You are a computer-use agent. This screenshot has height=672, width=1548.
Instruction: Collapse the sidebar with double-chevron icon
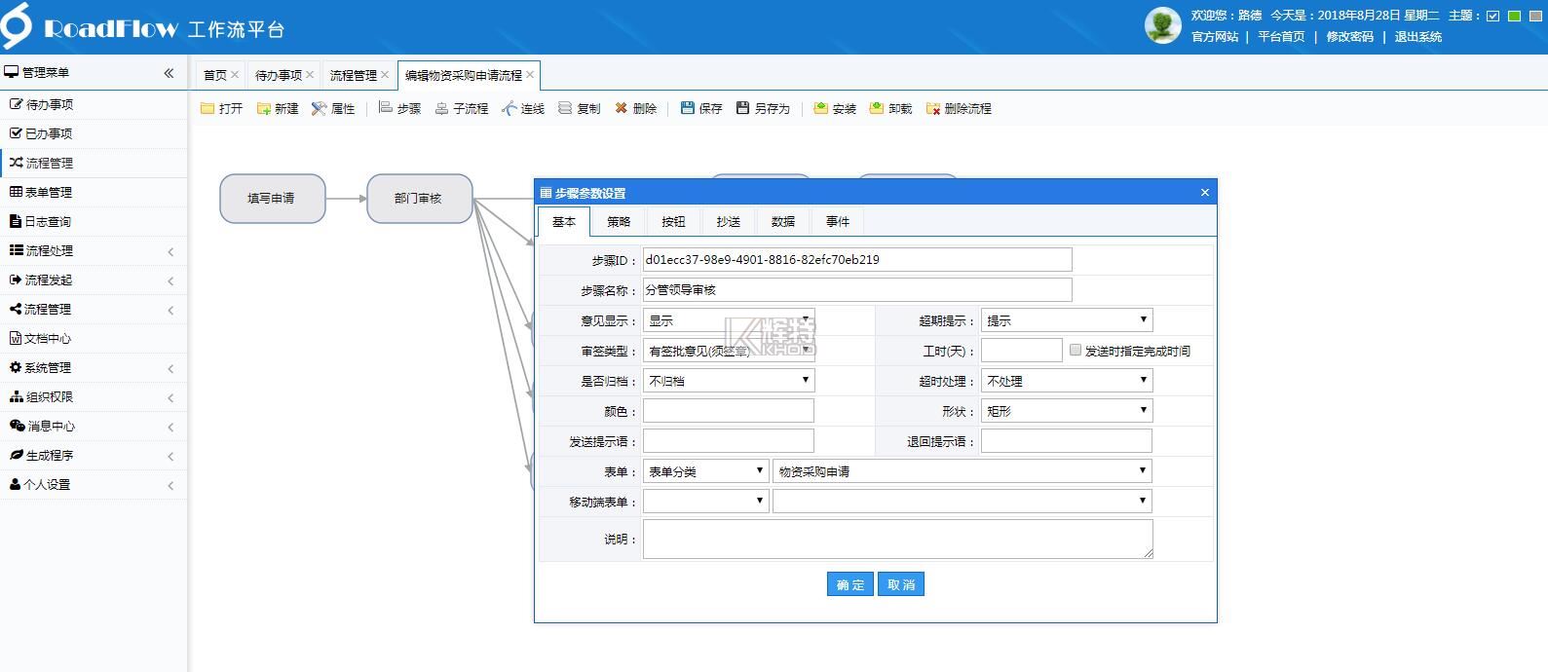tap(169, 73)
